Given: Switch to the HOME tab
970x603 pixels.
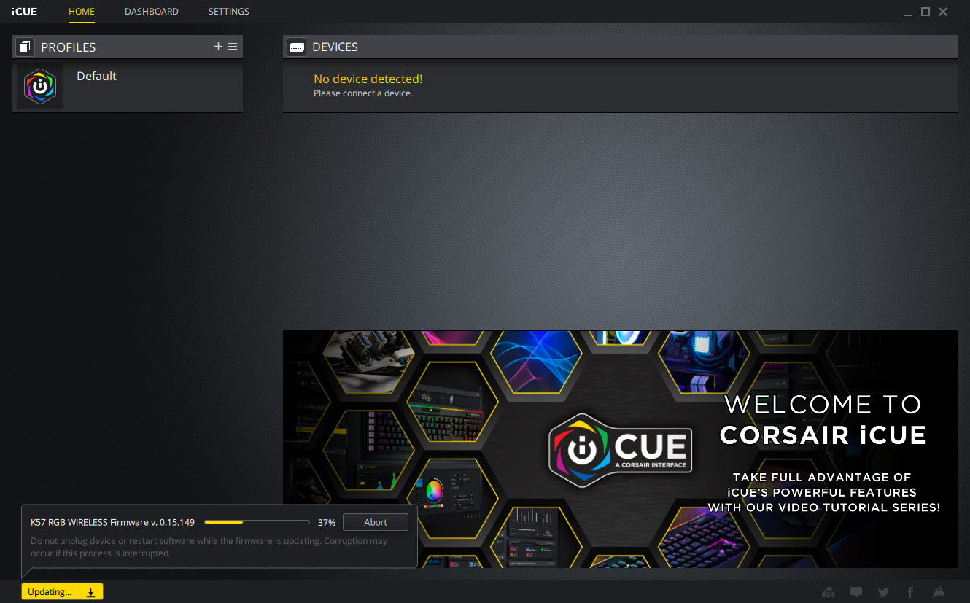Looking at the screenshot, I should pos(82,12).
